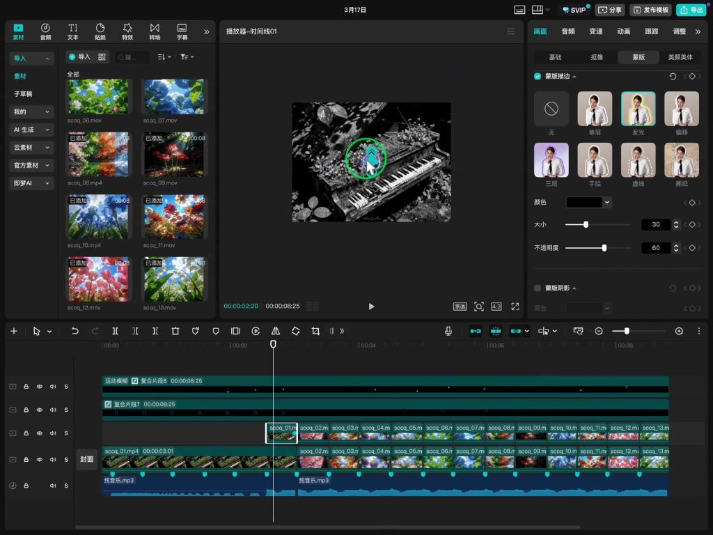
Task: Toggle eye visibility on 复合片段8 track
Action: [x=40, y=387]
